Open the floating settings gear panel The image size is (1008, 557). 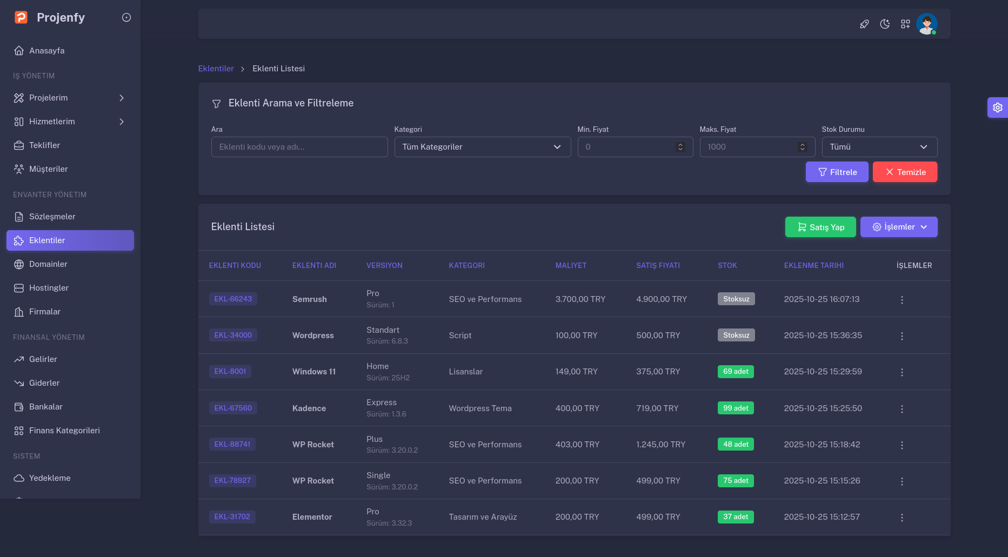pos(997,108)
